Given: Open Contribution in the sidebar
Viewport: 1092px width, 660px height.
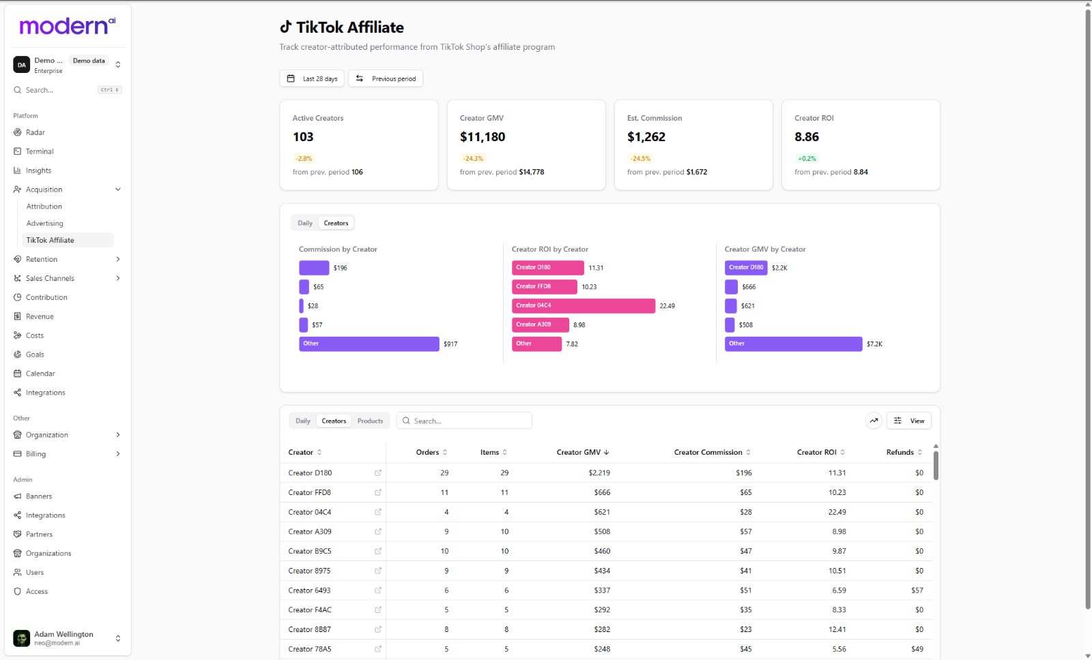Looking at the screenshot, I should pyautogui.click(x=46, y=297).
